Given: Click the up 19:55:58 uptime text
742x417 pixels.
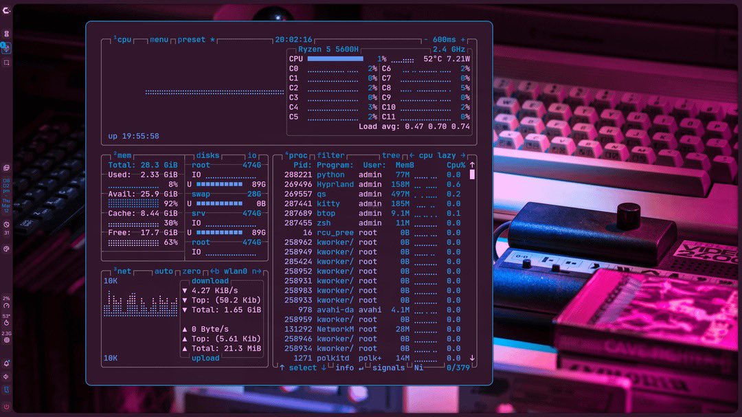Looking at the screenshot, I should [133, 136].
